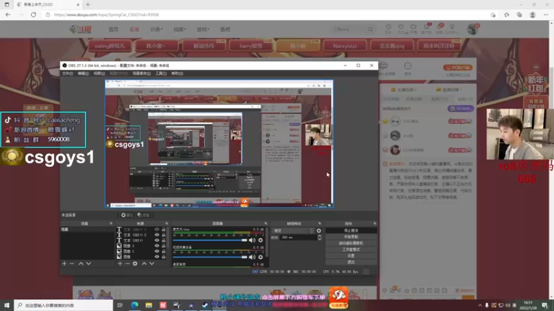Add a new source with the plus icon
The height and width of the screenshot is (311, 554).
(x=120, y=263)
